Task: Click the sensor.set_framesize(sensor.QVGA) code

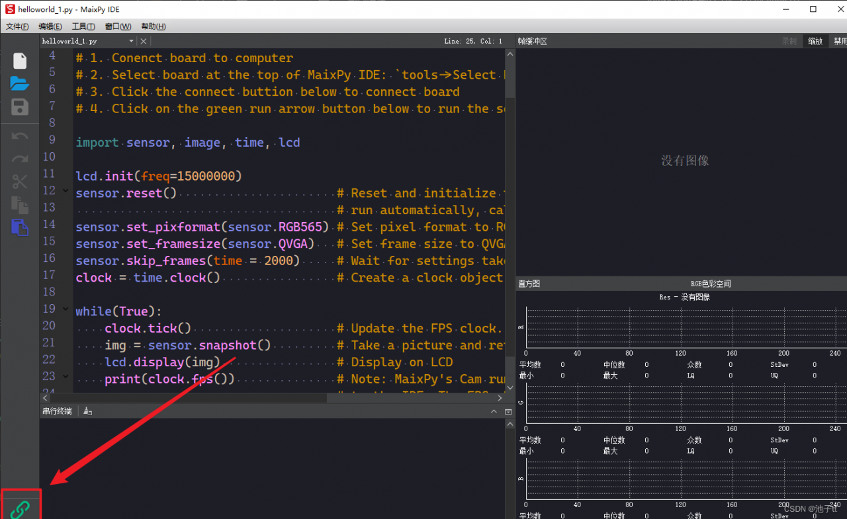Action: [x=195, y=244]
